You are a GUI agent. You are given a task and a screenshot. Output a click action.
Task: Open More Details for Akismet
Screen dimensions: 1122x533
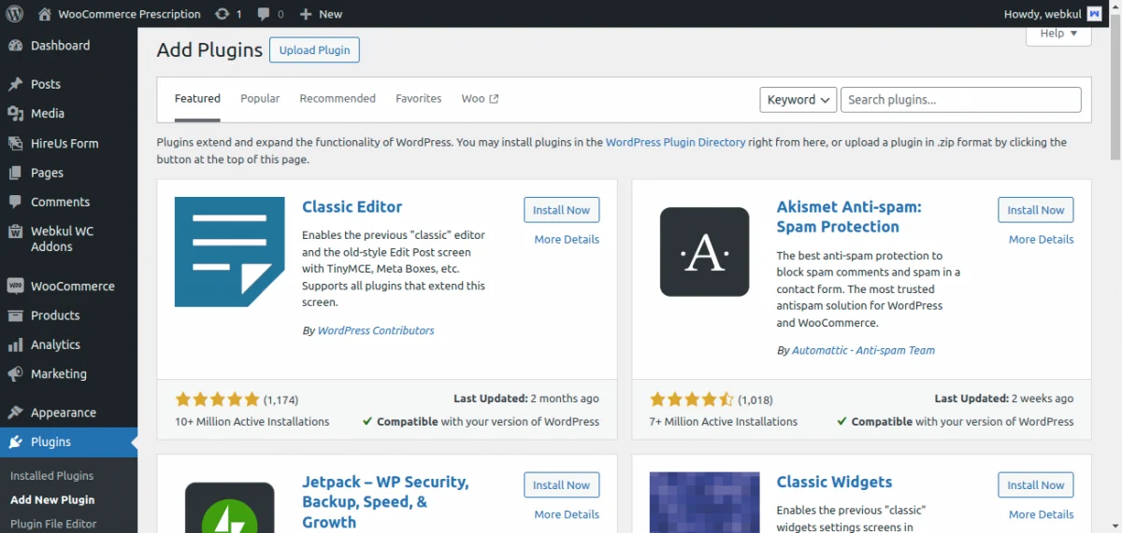[x=1041, y=240]
